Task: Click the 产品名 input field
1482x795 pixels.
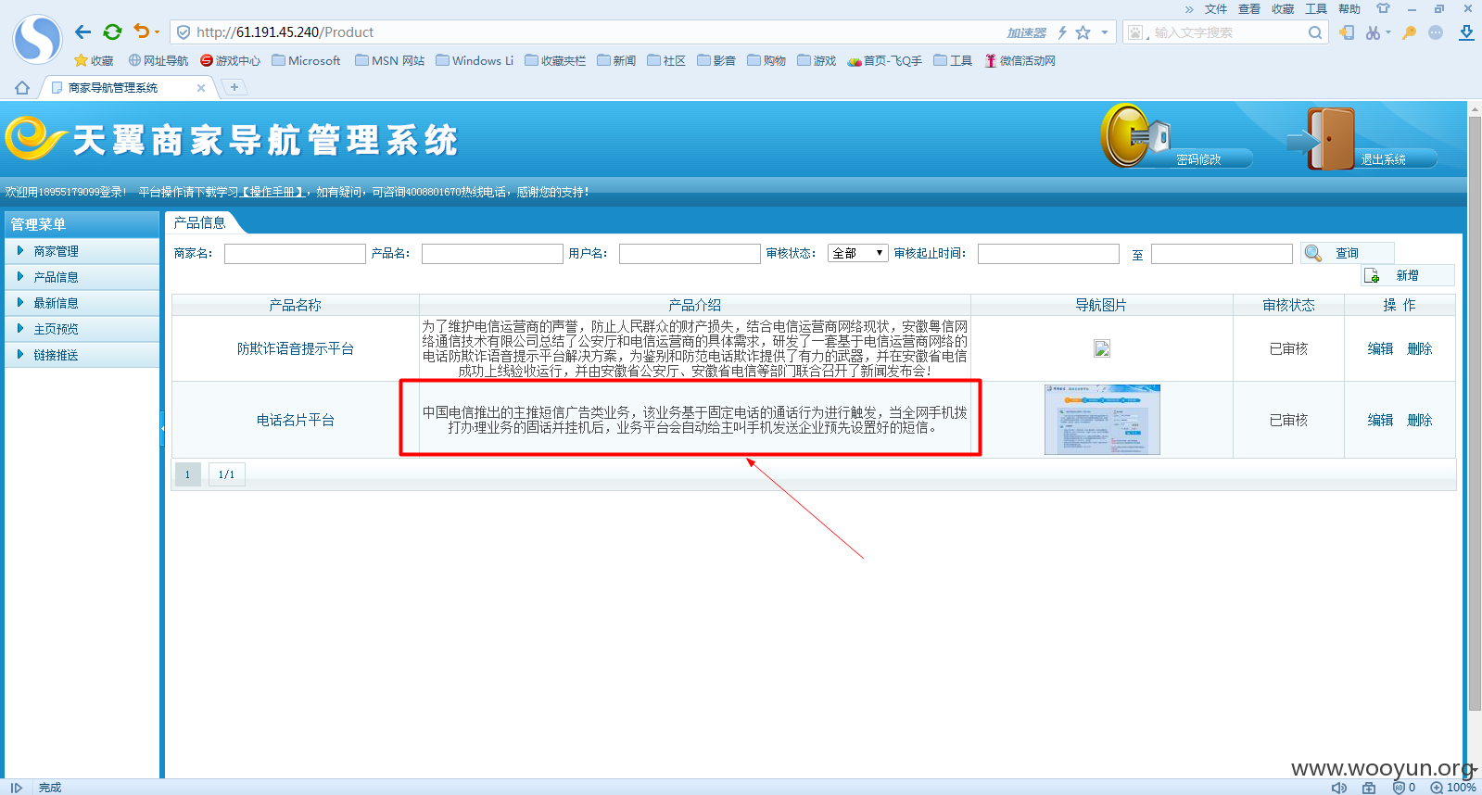Action: [x=492, y=254]
